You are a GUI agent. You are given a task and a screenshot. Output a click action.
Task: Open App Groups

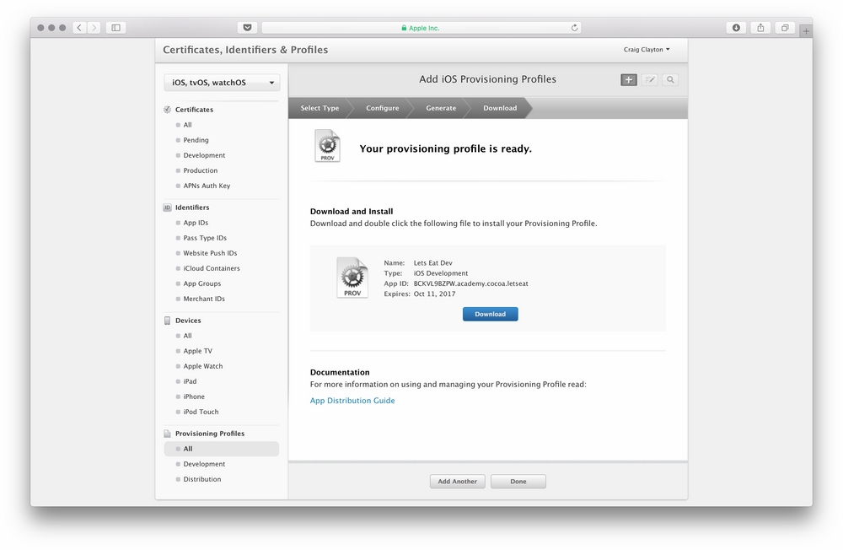click(202, 283)
